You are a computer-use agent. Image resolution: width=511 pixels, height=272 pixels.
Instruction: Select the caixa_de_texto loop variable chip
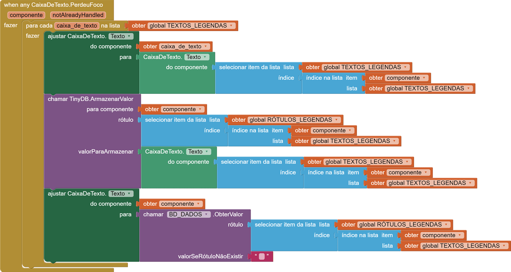[77, 25]
